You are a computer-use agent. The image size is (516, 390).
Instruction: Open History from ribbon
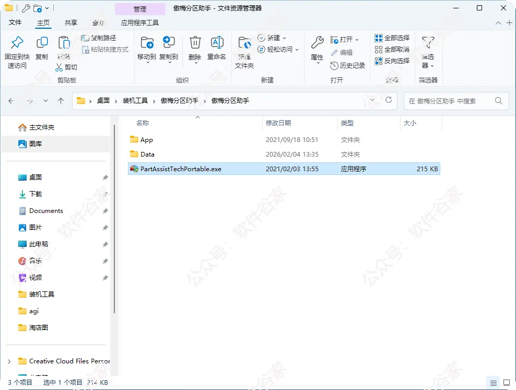(347, 66)
